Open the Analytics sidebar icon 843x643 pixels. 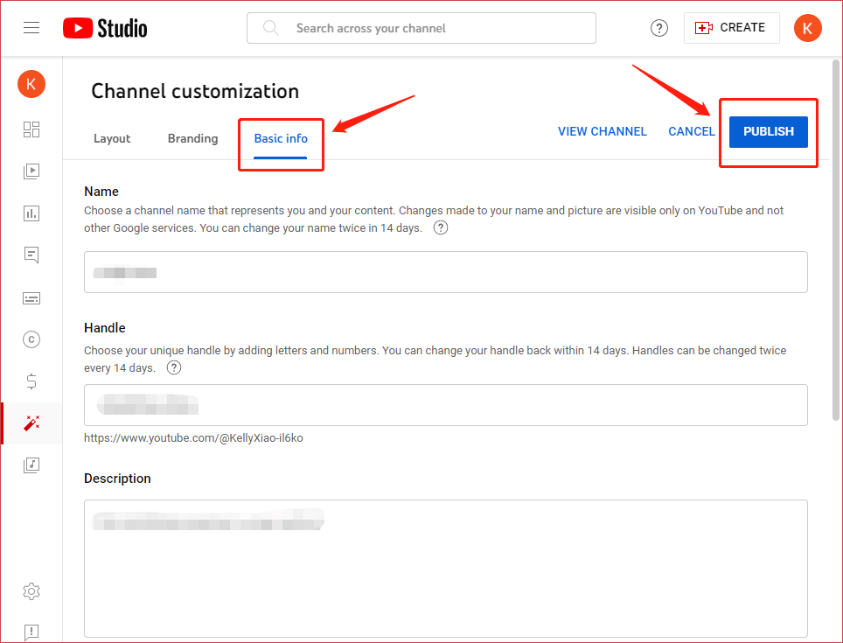pos(31,213)
